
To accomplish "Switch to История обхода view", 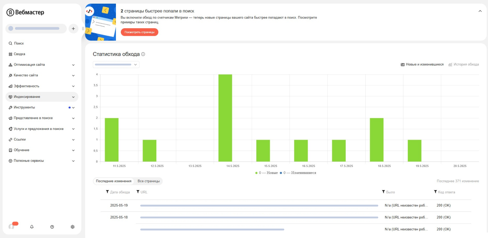I will [464, 64].
